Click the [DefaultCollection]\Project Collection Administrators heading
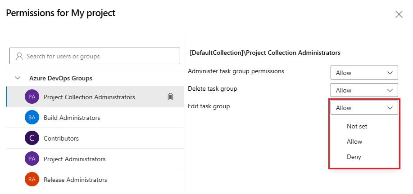 point(265,53)
